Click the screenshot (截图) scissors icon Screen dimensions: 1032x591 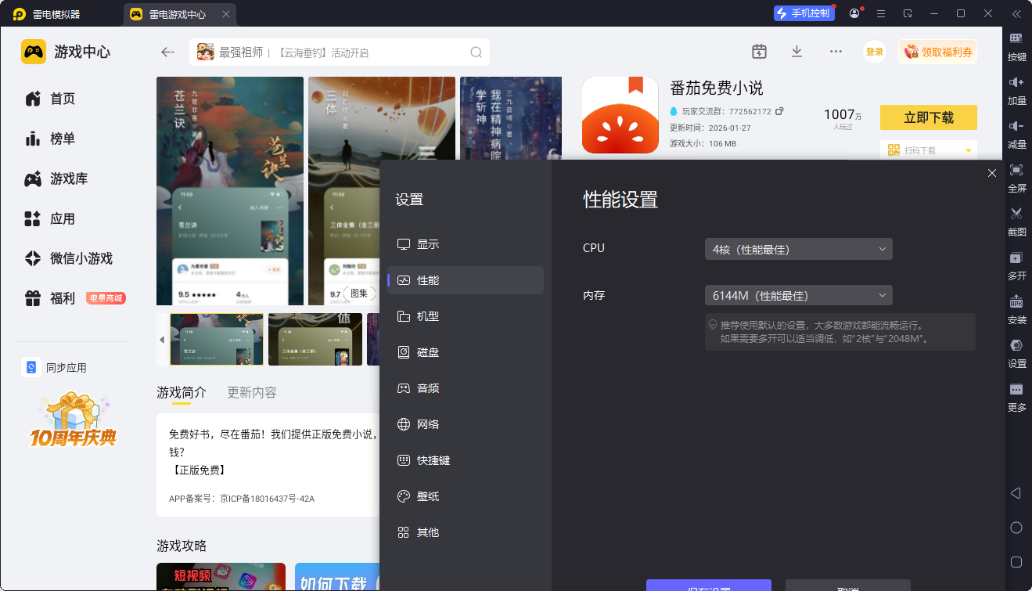(1016, 214)
